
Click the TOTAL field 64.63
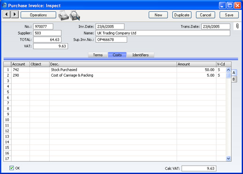tap(47, 40)
